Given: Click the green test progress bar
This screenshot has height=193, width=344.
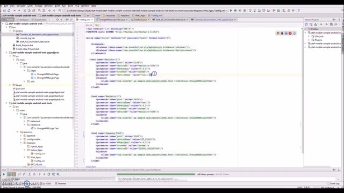Looking at the screenshot, I should pos(156,174).
